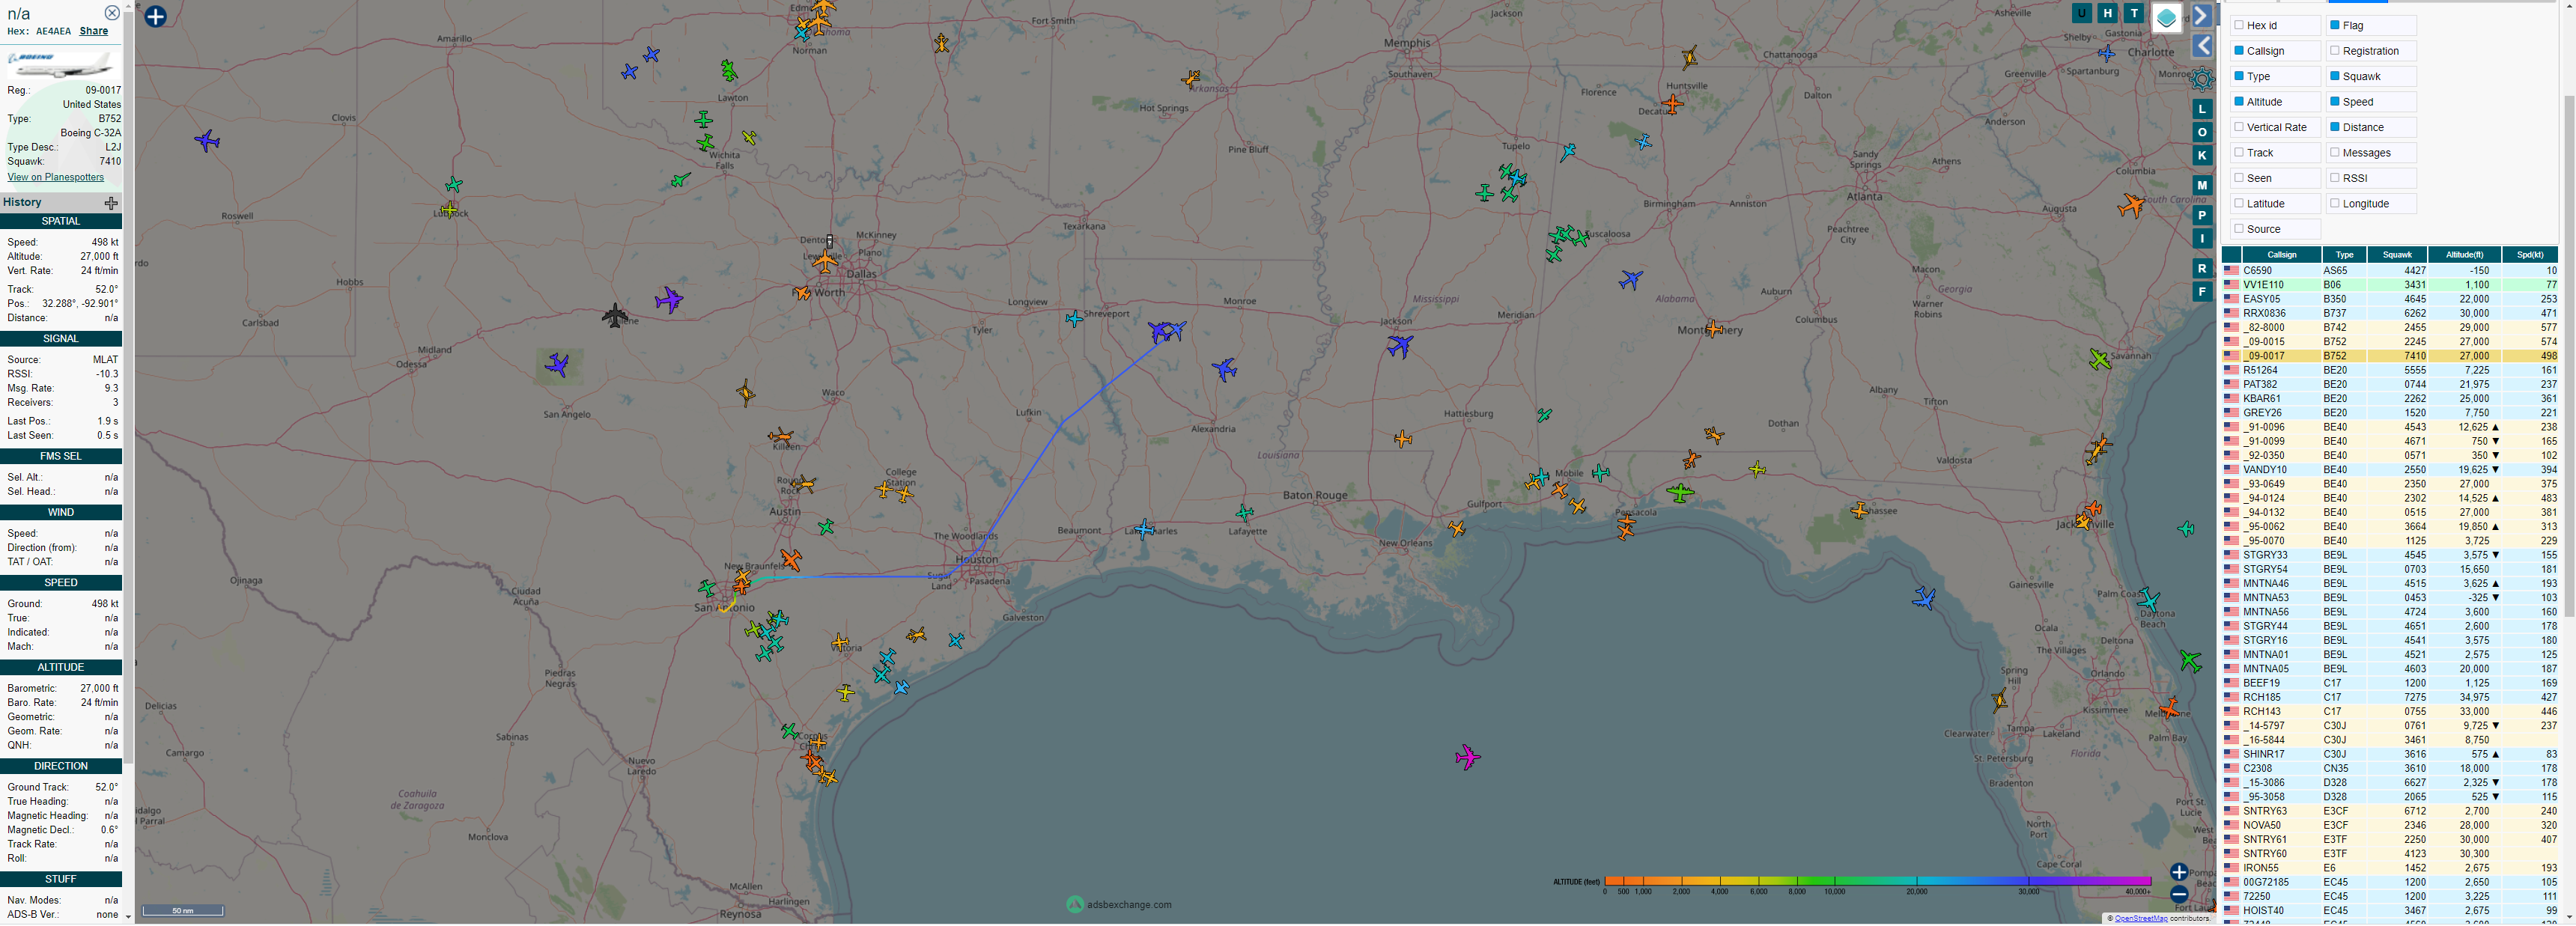Select the RCH185 row in the aircraft table
Image resolution: width=2576 pixels, height=926 pixels.
(x=2390, y=697)
